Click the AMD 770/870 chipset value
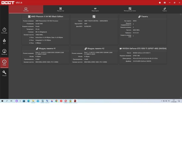 point(96,21)
